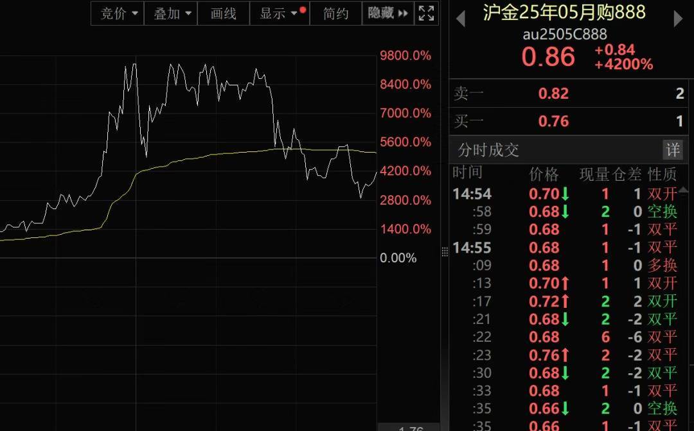Click the green down arrow beside the 0.66 trade
The height and width of the screenshot is (431, 694).
click(565, 408)
